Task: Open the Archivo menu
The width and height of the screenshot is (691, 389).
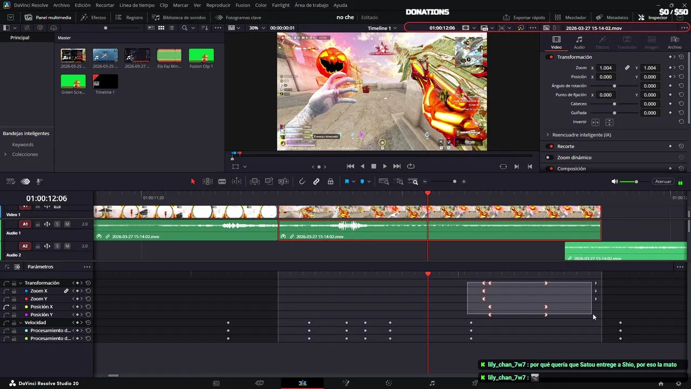Action: 61,5
